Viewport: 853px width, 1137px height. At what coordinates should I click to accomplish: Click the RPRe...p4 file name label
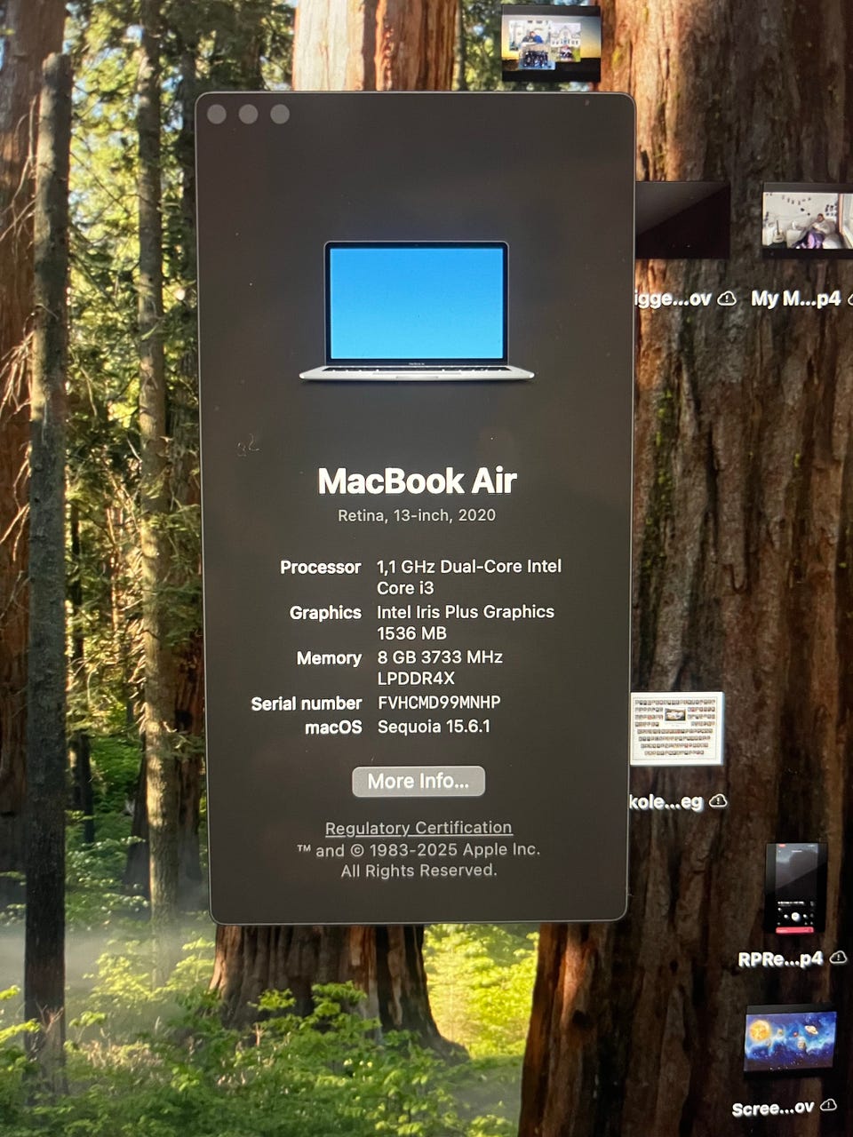780,960
